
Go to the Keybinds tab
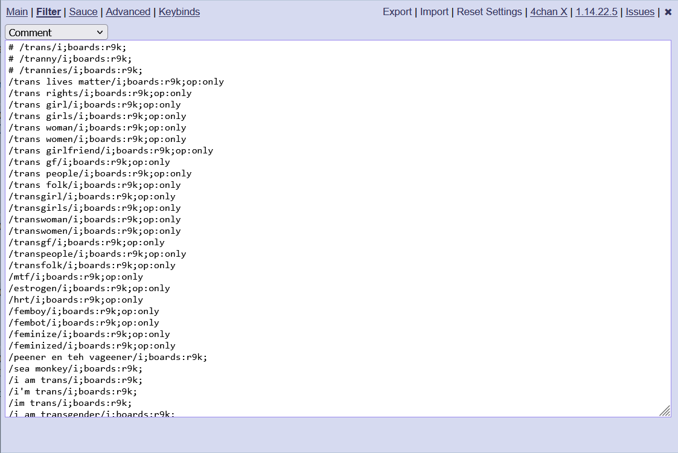179,11
